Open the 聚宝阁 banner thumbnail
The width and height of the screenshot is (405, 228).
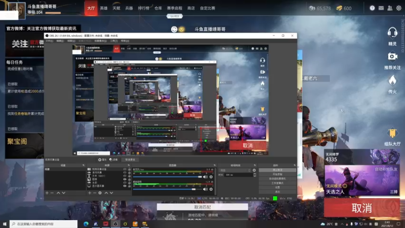[24, 145]
